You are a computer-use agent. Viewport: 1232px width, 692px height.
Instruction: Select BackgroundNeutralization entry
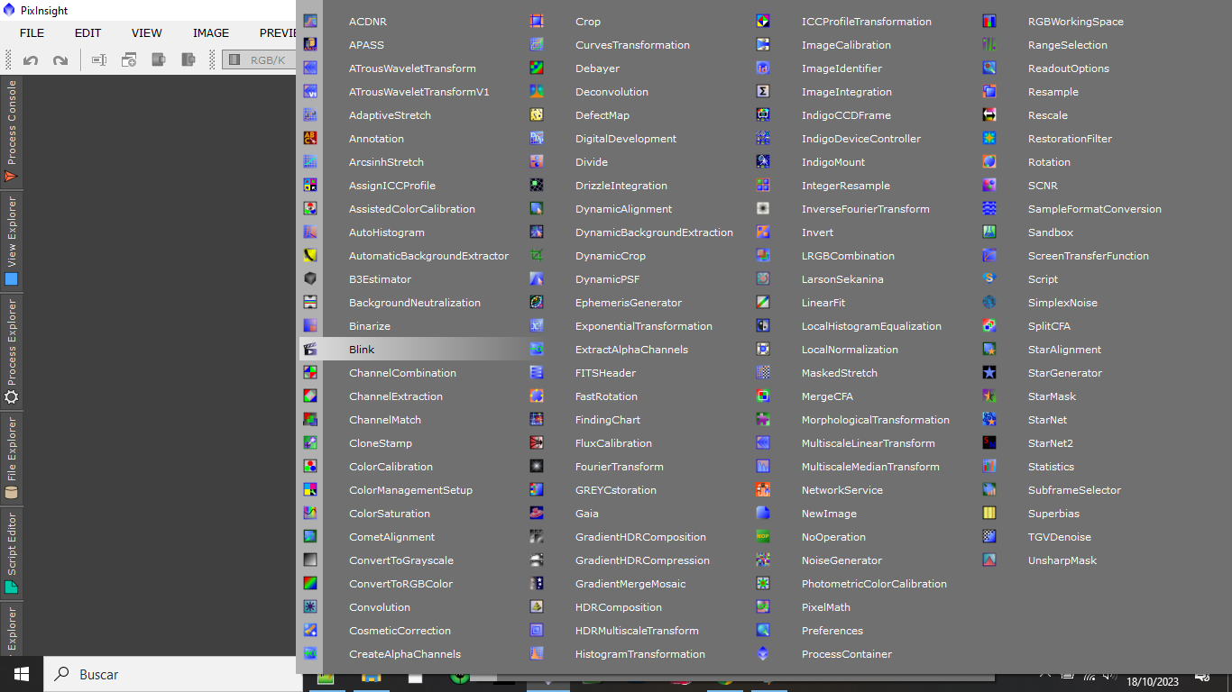[x=415, y=302]
